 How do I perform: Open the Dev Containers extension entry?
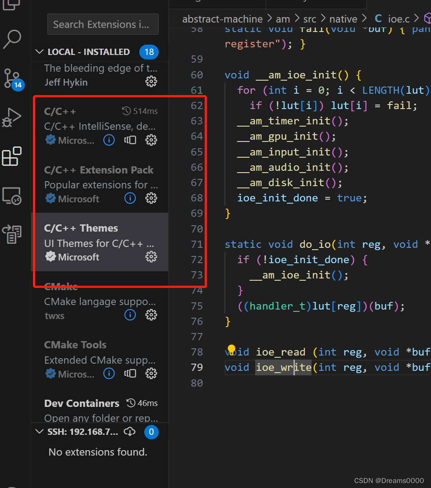pyautogui.click(x=100, y=405)
